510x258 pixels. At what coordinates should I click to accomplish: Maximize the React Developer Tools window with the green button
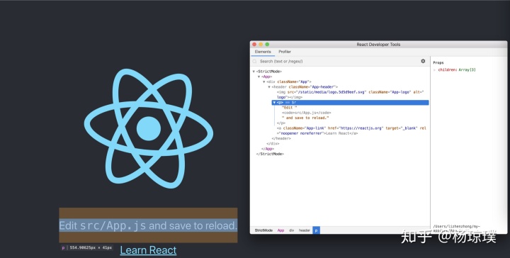point(267,44)
